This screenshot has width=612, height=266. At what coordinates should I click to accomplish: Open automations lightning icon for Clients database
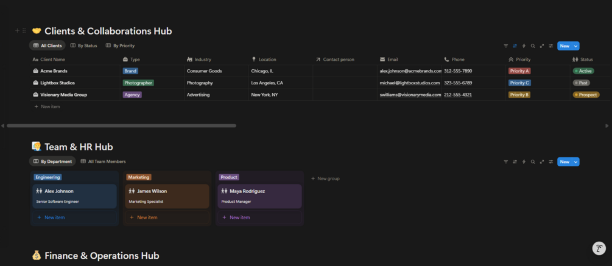click(x=524, y=46)
